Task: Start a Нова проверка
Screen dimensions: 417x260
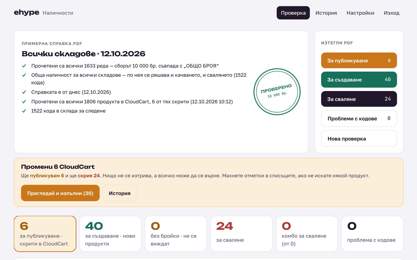Action: point(359,139)
